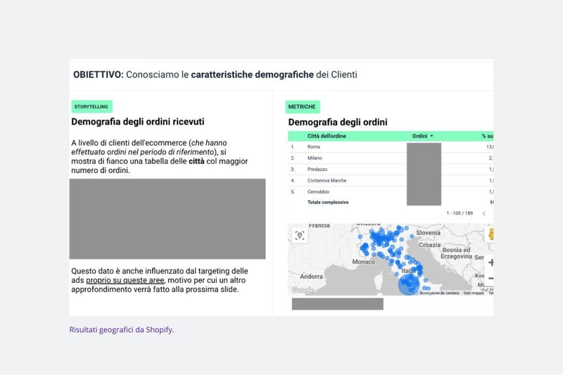Go to previous page arrow of table

tap(483, 213)
